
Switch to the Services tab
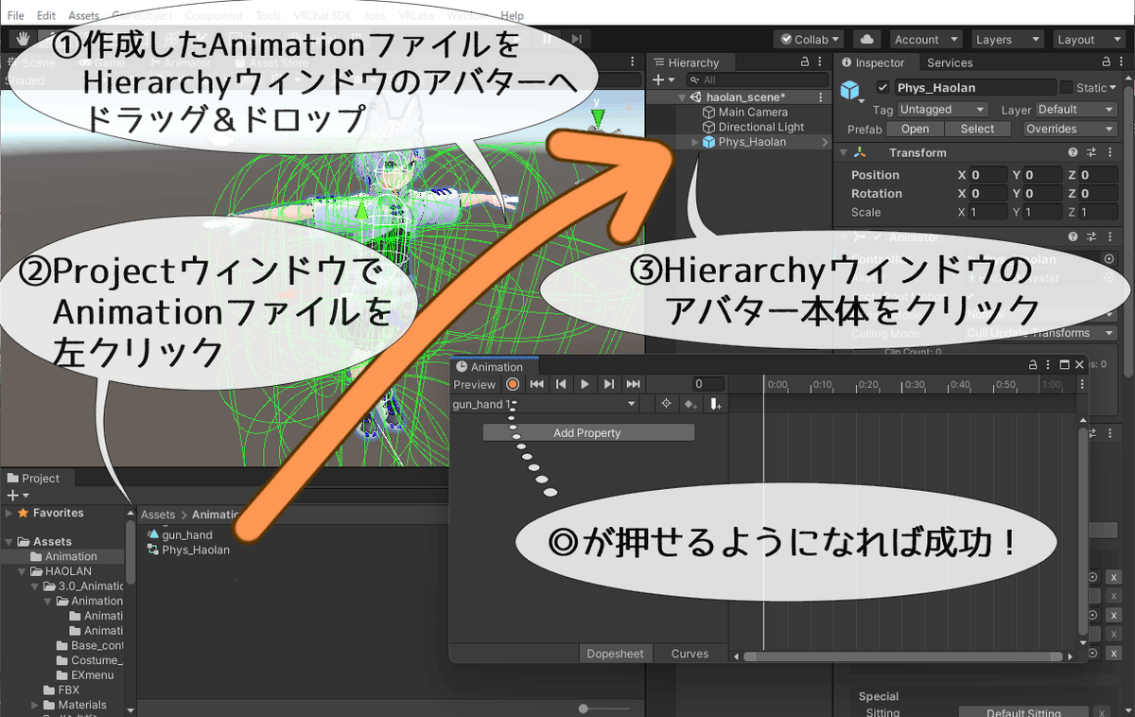[x=950, y=62]
